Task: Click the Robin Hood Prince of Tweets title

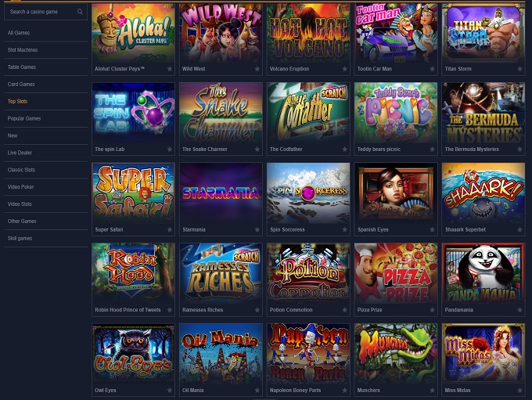Action: pyautogui.click(x=128, y=310)
